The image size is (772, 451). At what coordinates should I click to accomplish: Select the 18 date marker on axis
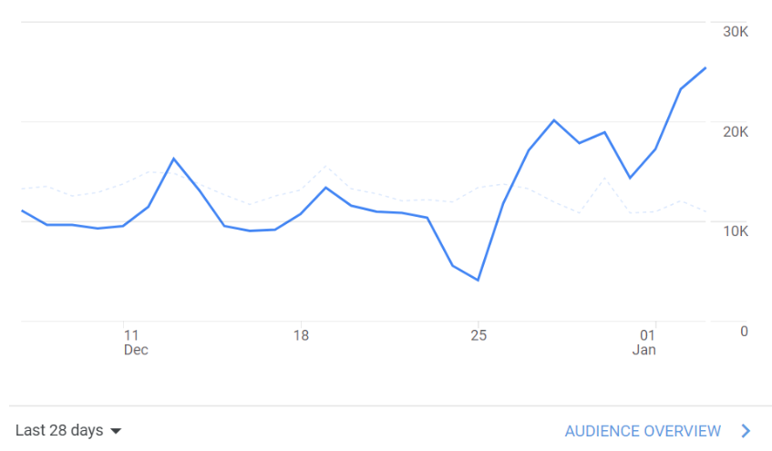(301, 336)
